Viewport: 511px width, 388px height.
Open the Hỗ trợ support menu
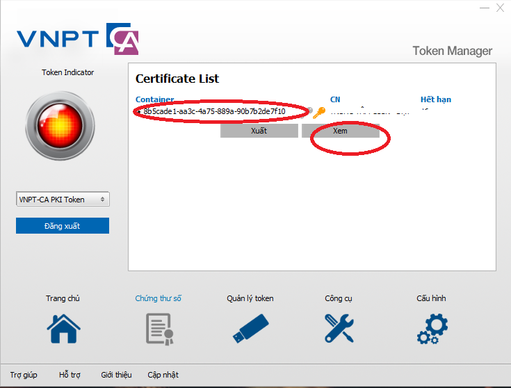tap(70, 375)
